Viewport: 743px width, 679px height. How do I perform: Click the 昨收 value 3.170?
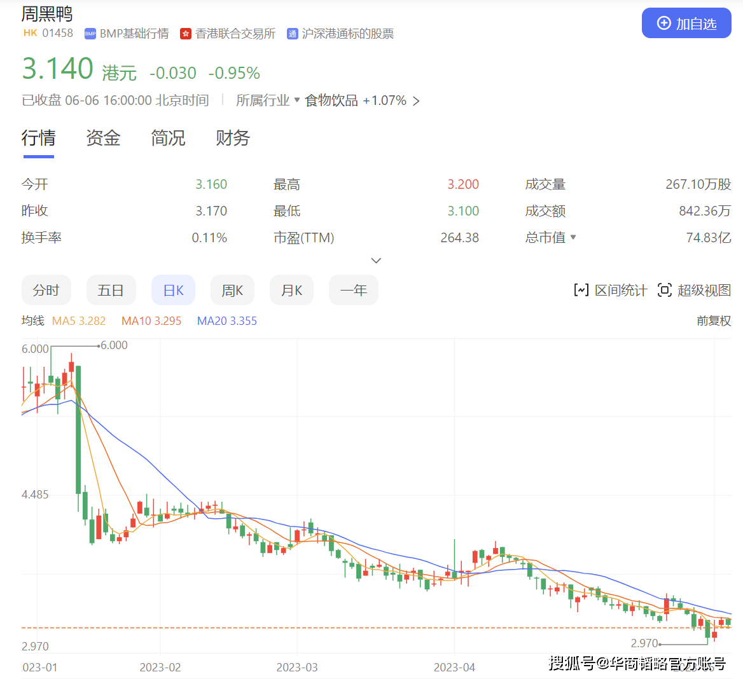click(x=211, y=210)
